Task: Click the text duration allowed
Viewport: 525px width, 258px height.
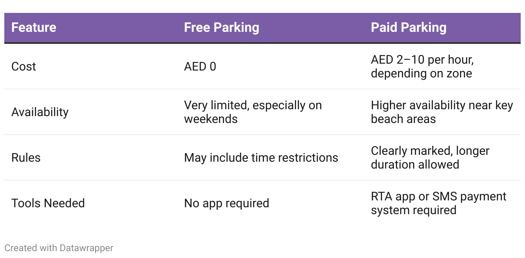Action: tap(415, 165)
